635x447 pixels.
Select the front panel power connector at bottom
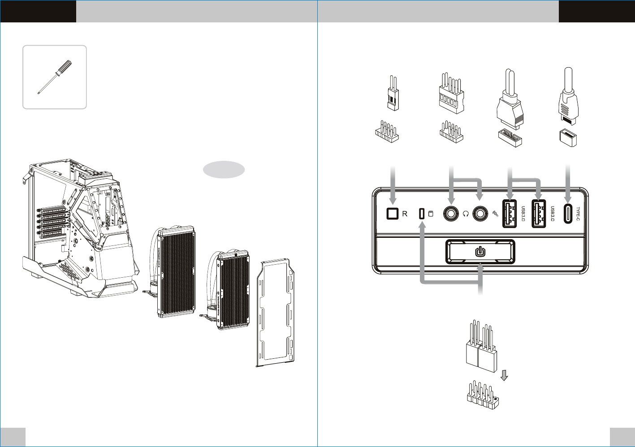[x=480, y=349]
